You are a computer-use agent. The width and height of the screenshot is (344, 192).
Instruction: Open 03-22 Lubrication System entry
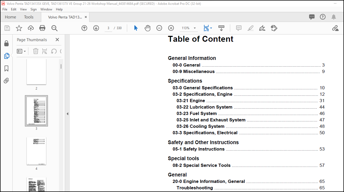(251, 107)
